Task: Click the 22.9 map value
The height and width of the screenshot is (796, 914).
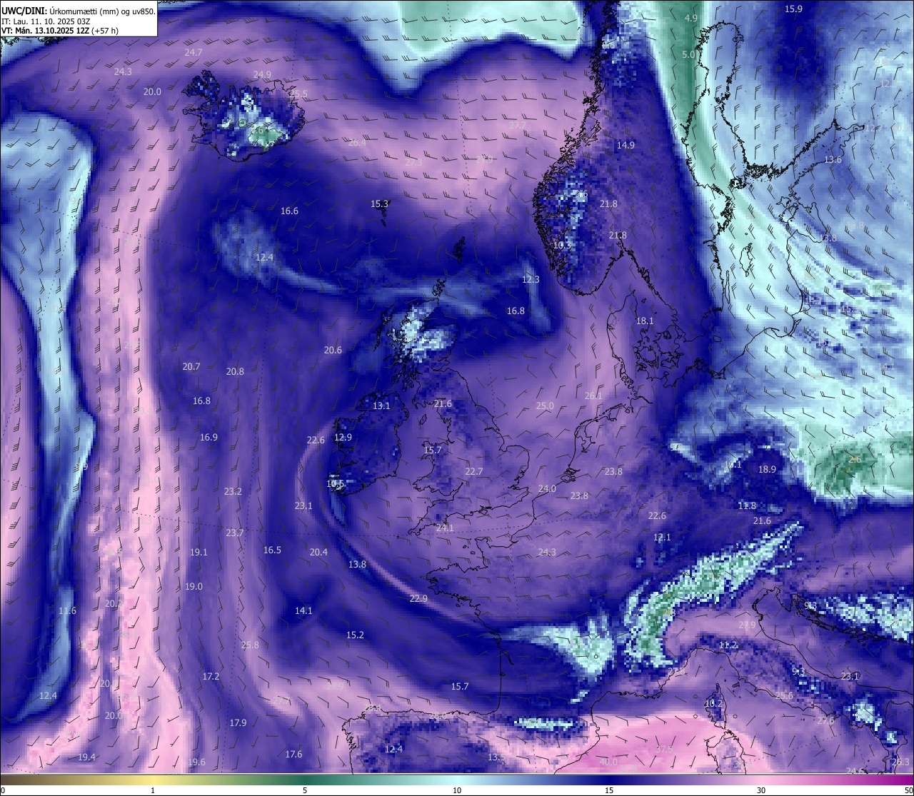Action: pyautogui.click(x=418, y=599)
